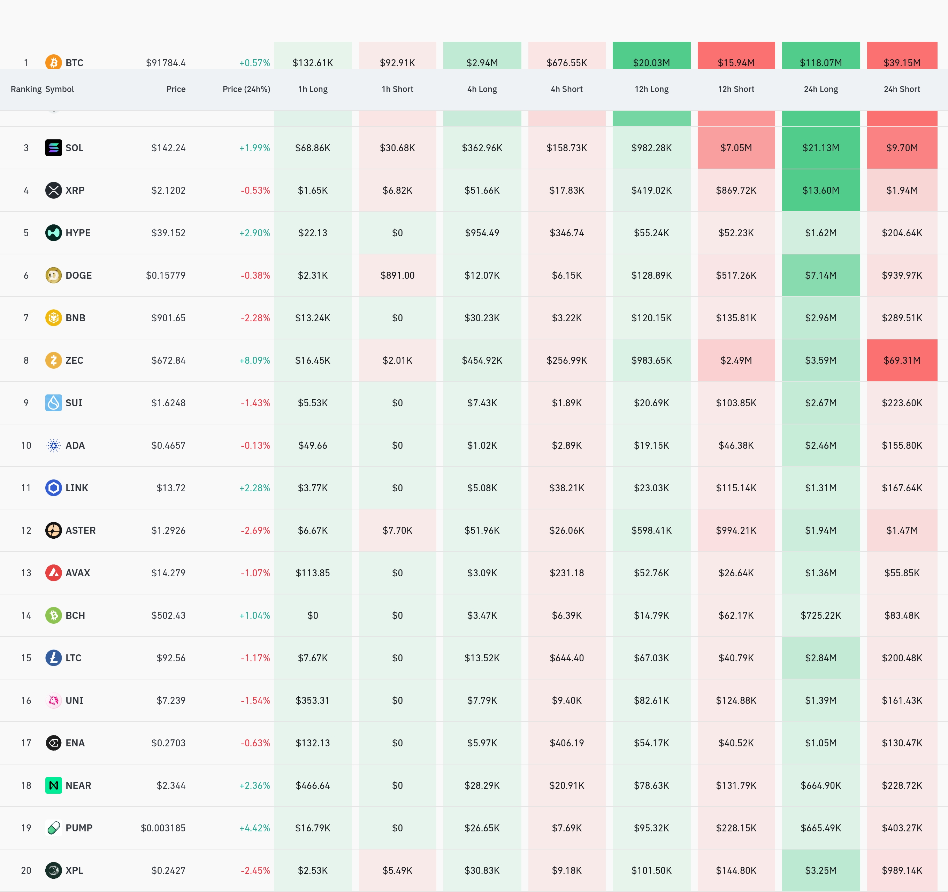Click the DOGE coin icon
The height and width of the screenshot is (892, 948).
tap(53, 275)
